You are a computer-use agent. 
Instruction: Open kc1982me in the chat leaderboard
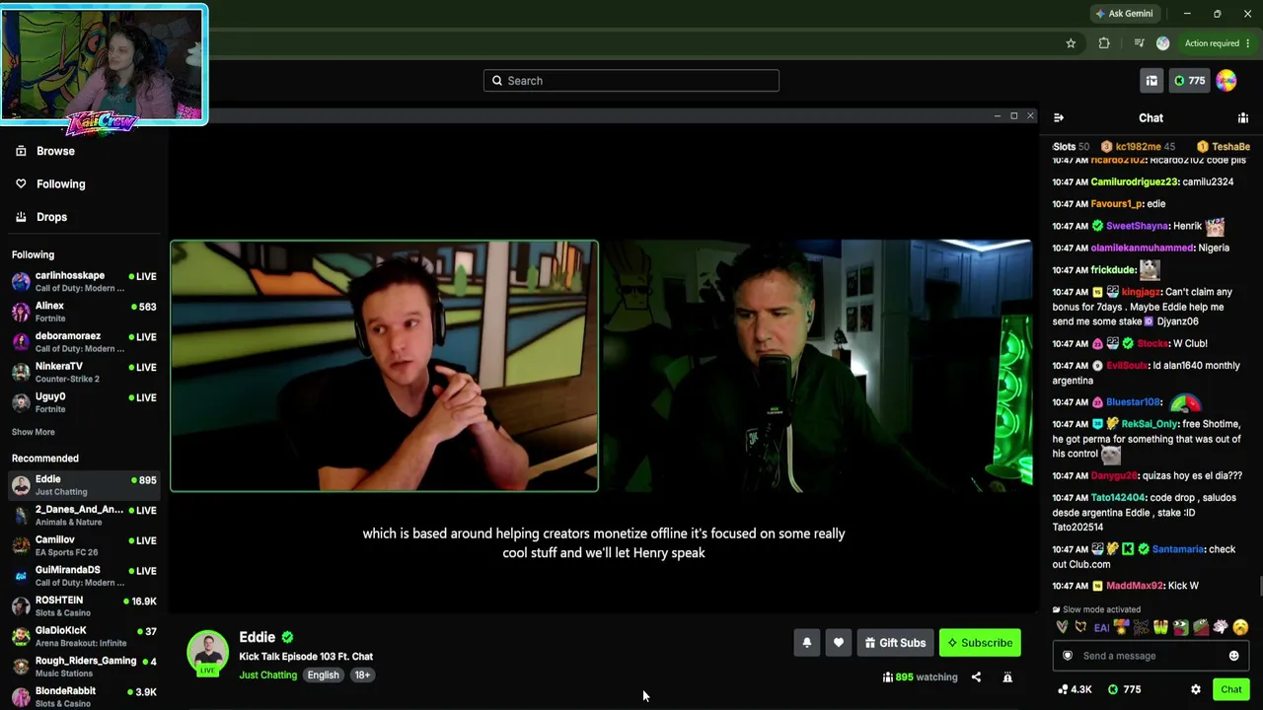[1138, 147]
